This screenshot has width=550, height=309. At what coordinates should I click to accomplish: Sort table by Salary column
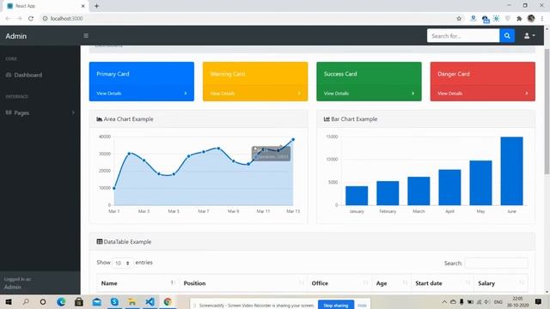[x=501, y=283]
